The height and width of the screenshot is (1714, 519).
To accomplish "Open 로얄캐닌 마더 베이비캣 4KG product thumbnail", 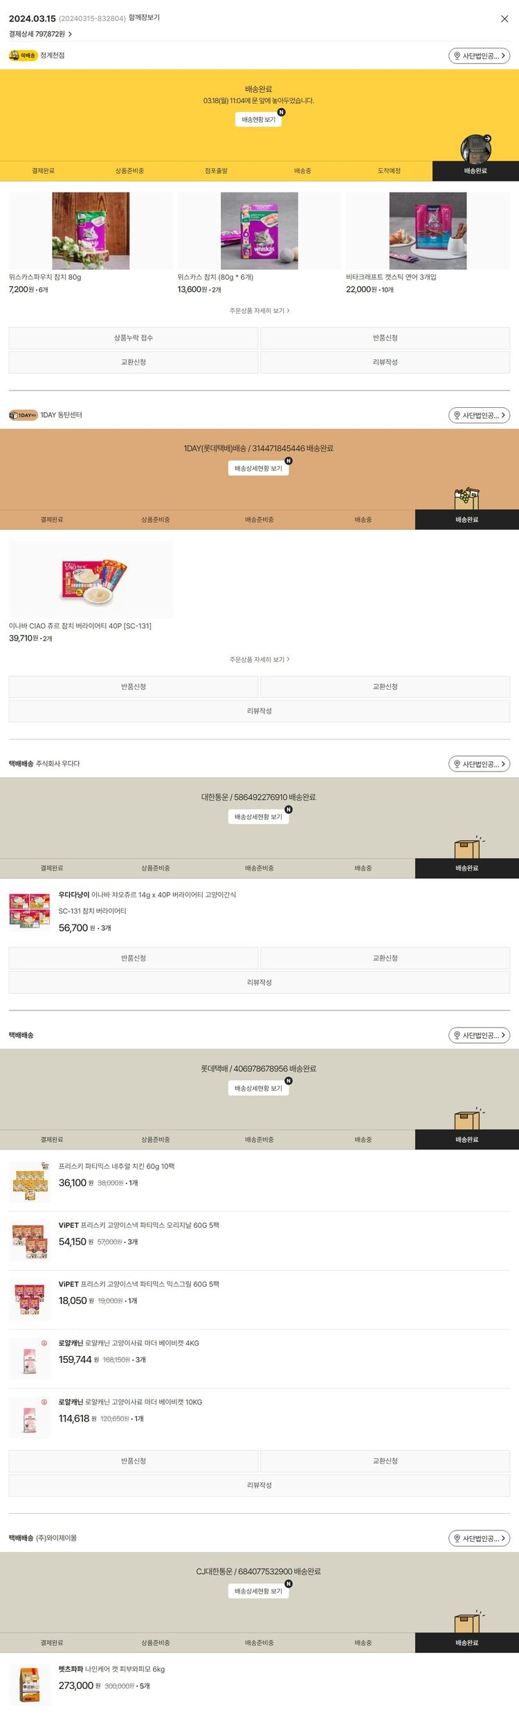I will (x=30, y=1359).
